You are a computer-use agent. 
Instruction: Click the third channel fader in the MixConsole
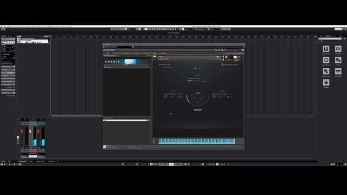tap(38, 131)
